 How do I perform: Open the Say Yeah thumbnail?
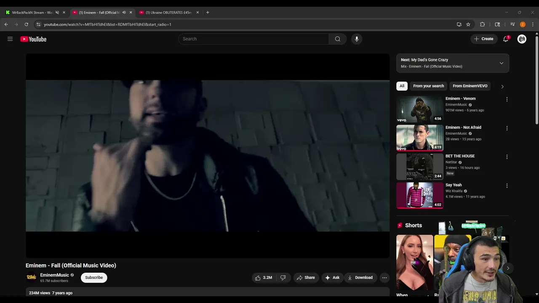pos(420,195)
